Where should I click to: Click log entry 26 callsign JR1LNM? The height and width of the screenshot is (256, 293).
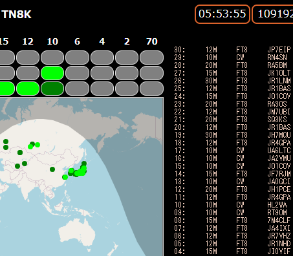(279, 81)
